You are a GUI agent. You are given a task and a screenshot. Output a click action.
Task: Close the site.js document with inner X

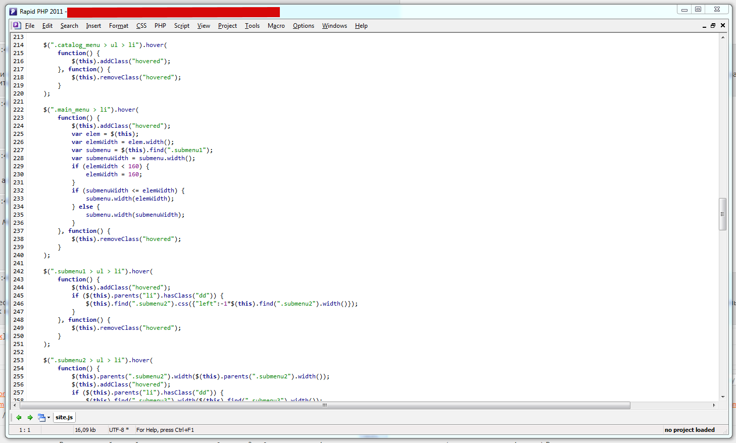coord(723,25)
